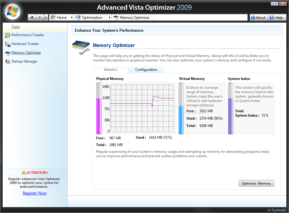The height and width of the screenshot is (213, 289).
Task: Open Performance Tweaks task
Action: tap(28, 35)
